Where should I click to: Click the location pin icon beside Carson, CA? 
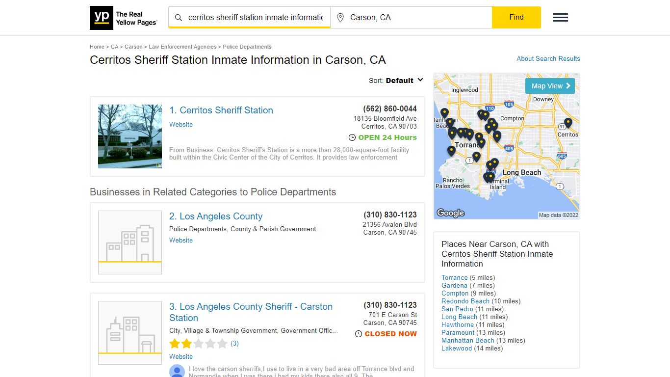point(340,18)
